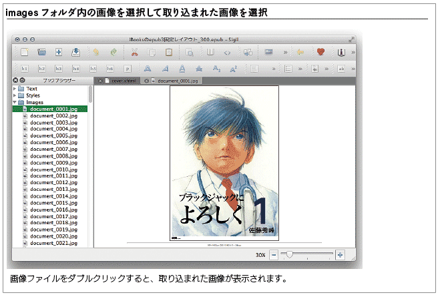Click the Cut scissors icon

135,52
